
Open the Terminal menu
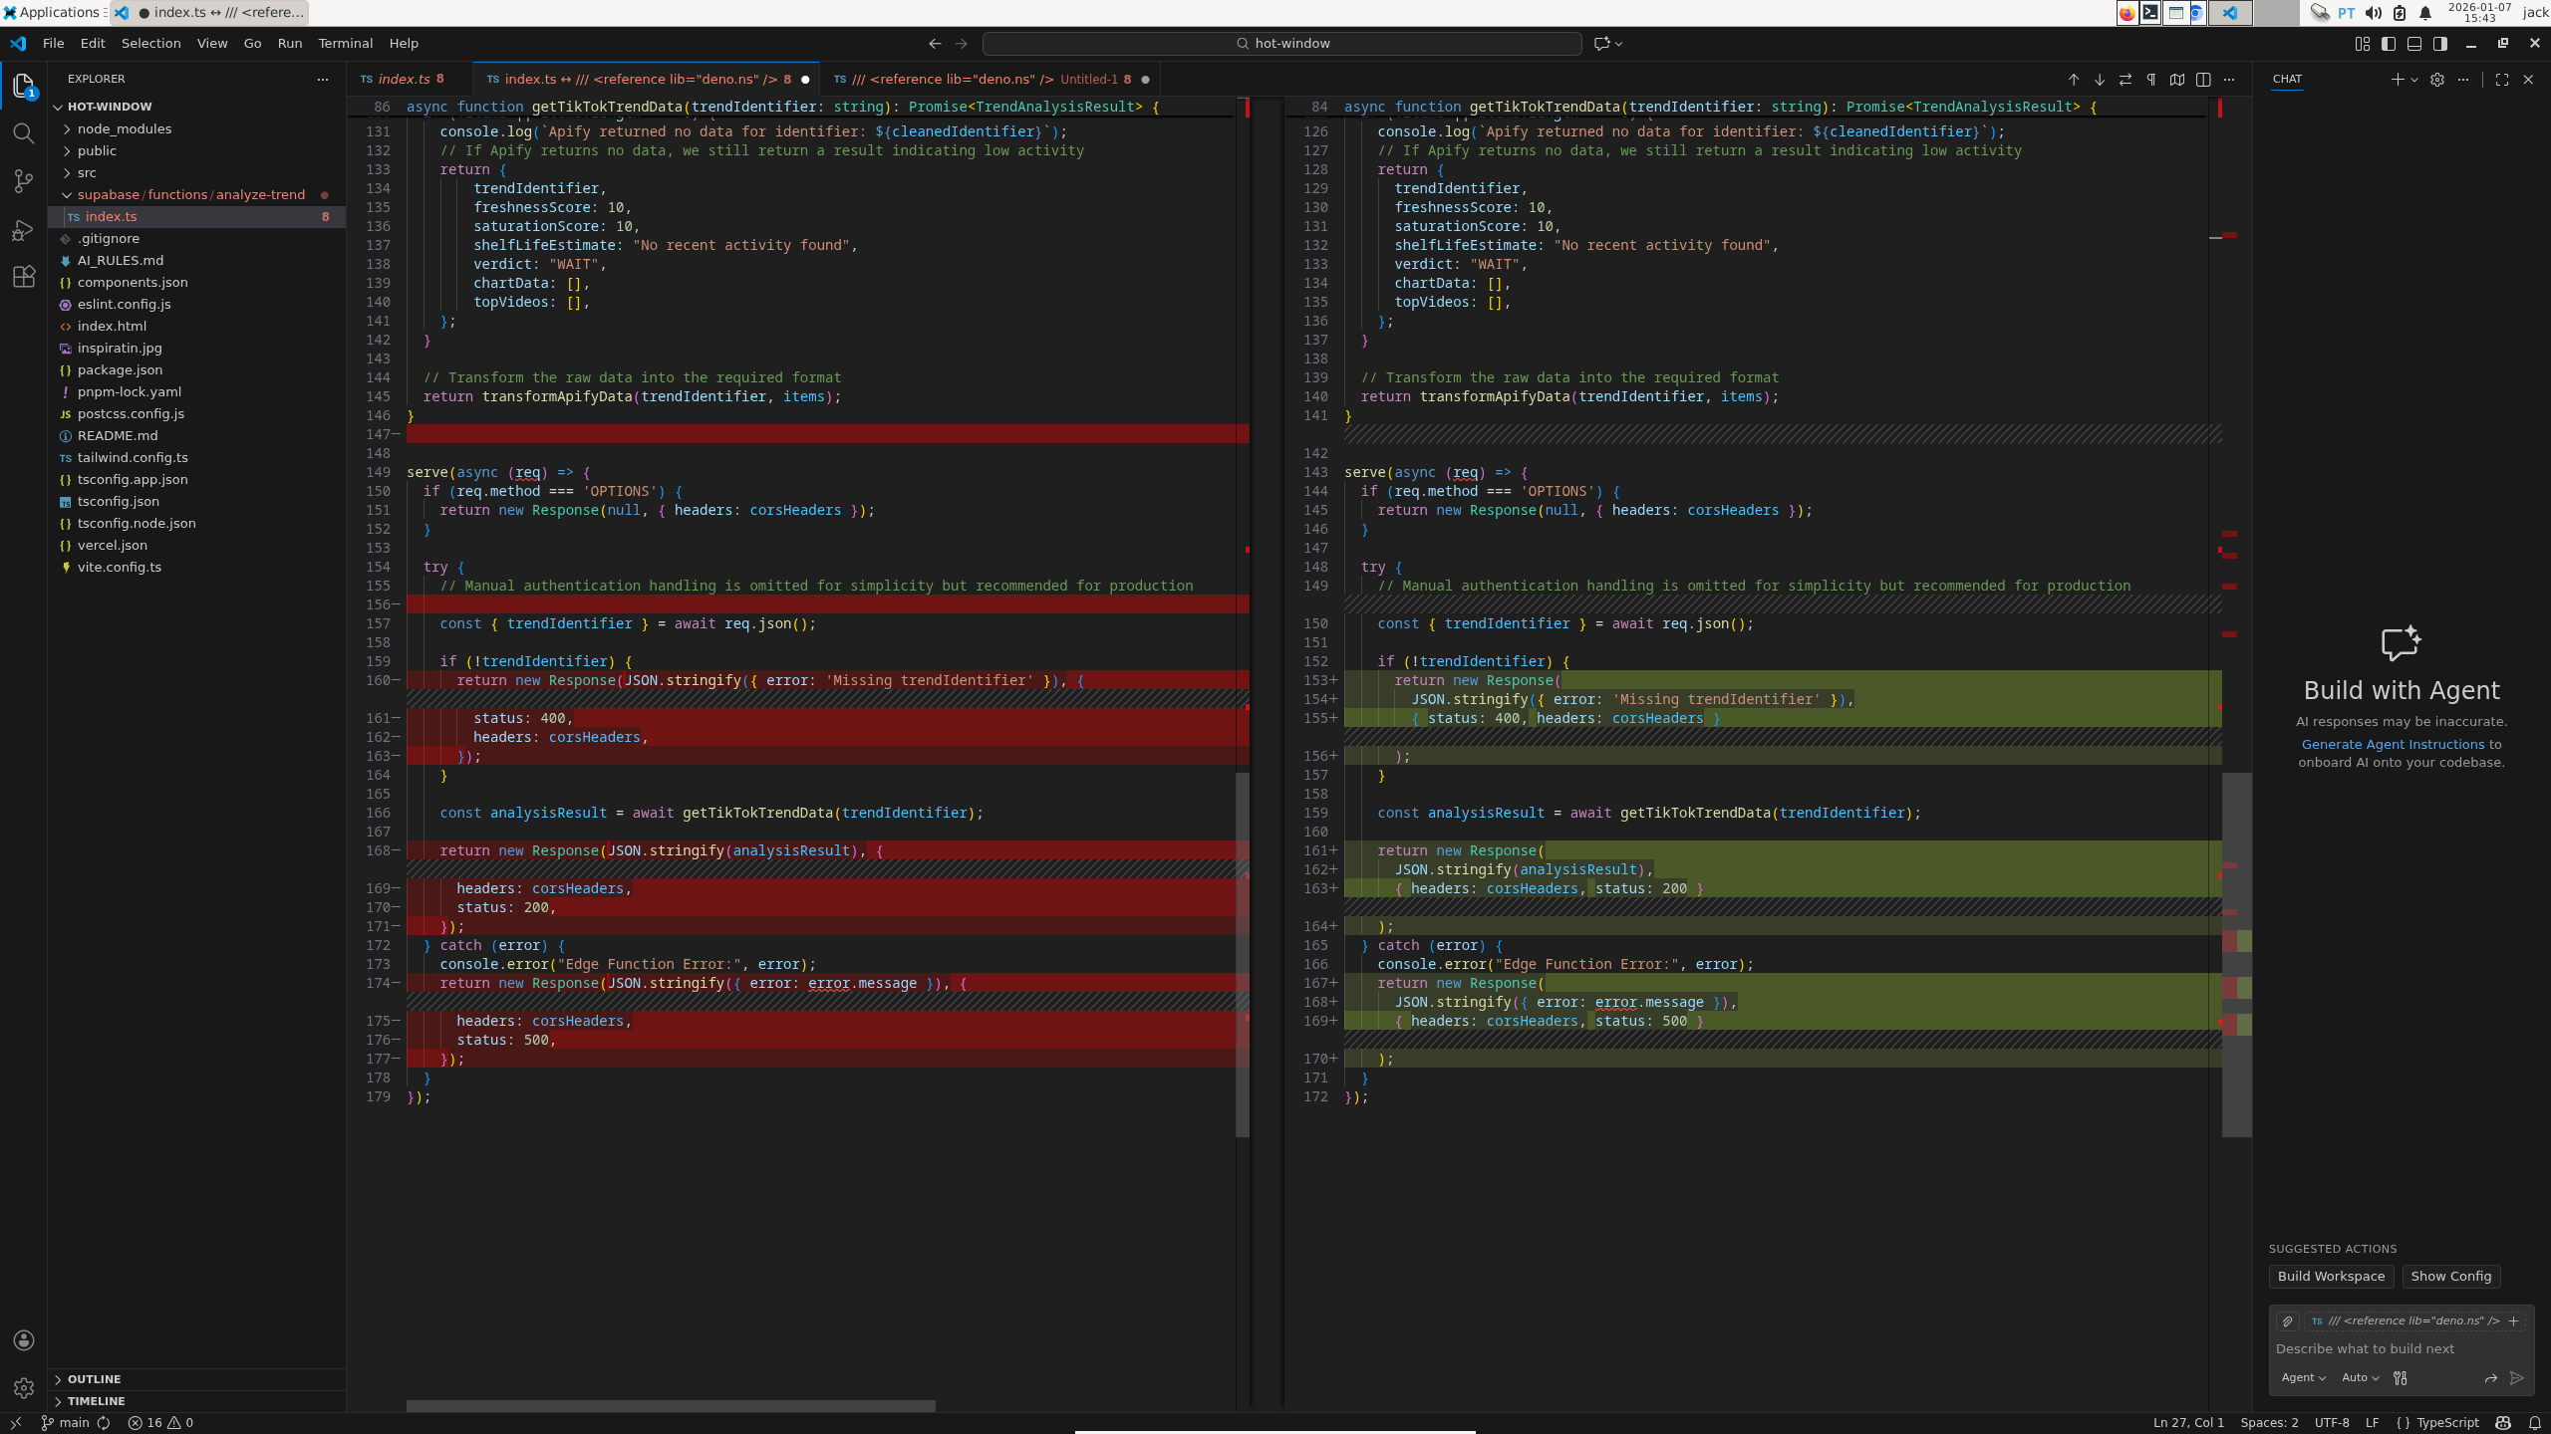pos(345,44)
